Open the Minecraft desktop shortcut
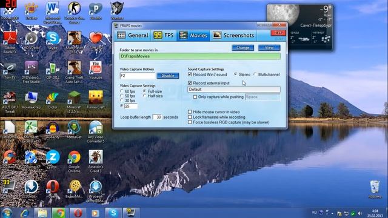This screenshot has width=388, height=218. tap(74, 102)
